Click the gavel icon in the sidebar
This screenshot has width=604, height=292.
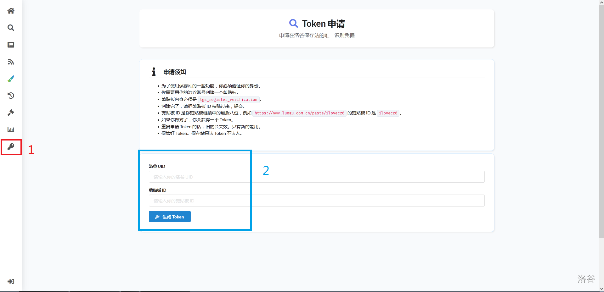point(11,113)
